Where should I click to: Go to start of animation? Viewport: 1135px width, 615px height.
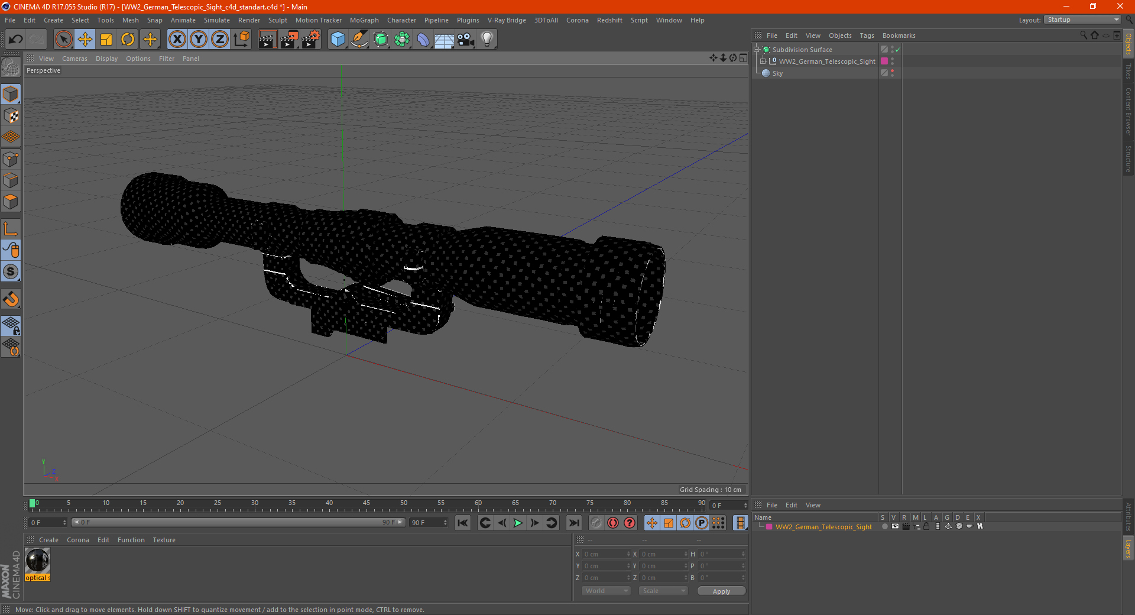pos(463,523)
